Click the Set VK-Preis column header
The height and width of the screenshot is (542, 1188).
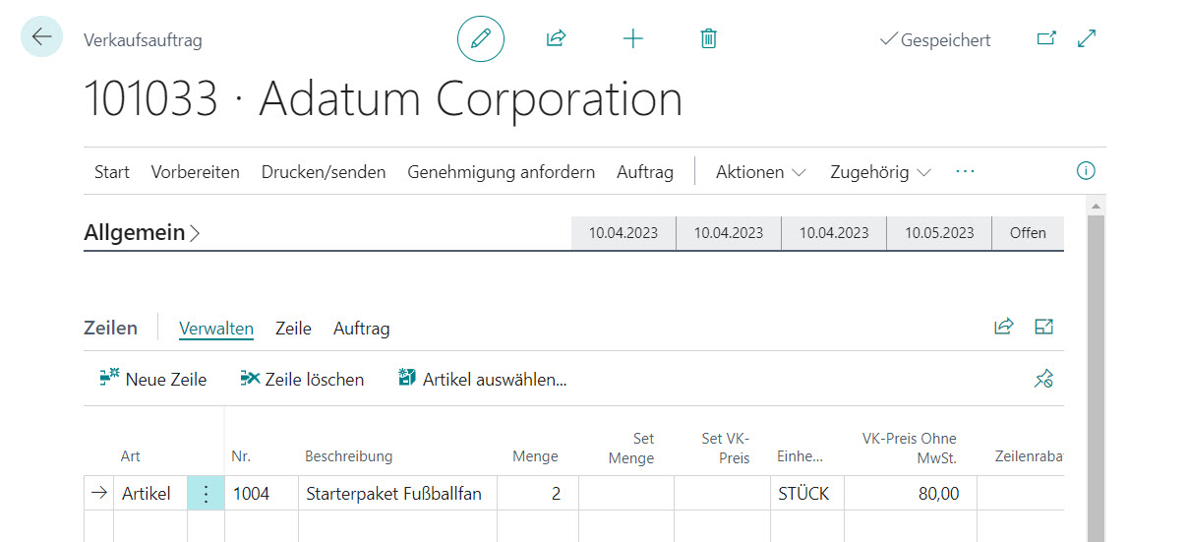coord(726,448)
